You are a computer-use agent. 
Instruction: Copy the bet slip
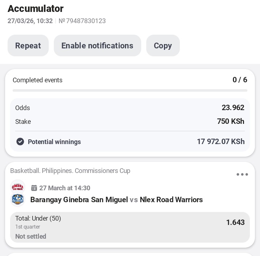pos(163,45)
